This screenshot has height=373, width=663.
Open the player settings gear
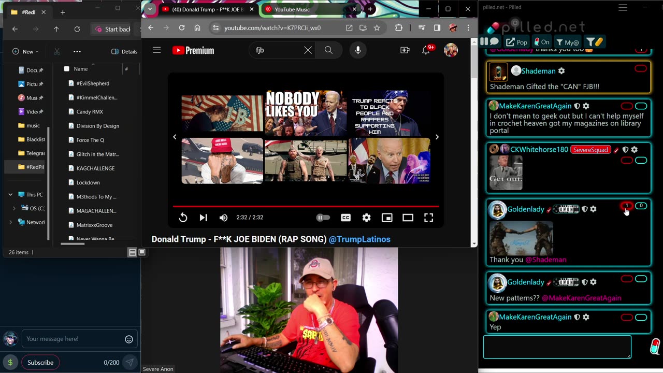coord(366,218)
